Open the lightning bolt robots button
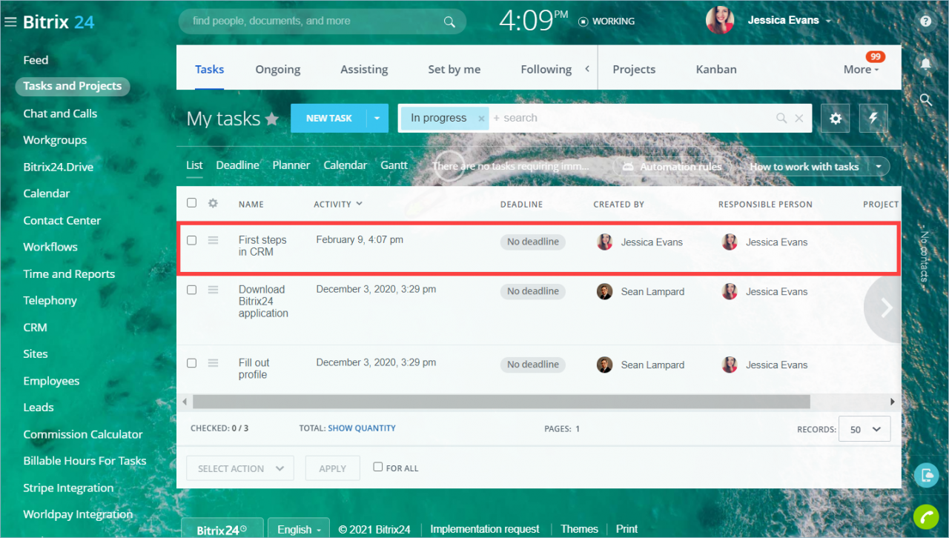 click(x=873, y=118)
